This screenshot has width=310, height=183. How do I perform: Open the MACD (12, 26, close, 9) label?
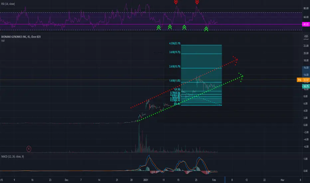(12, 156)
